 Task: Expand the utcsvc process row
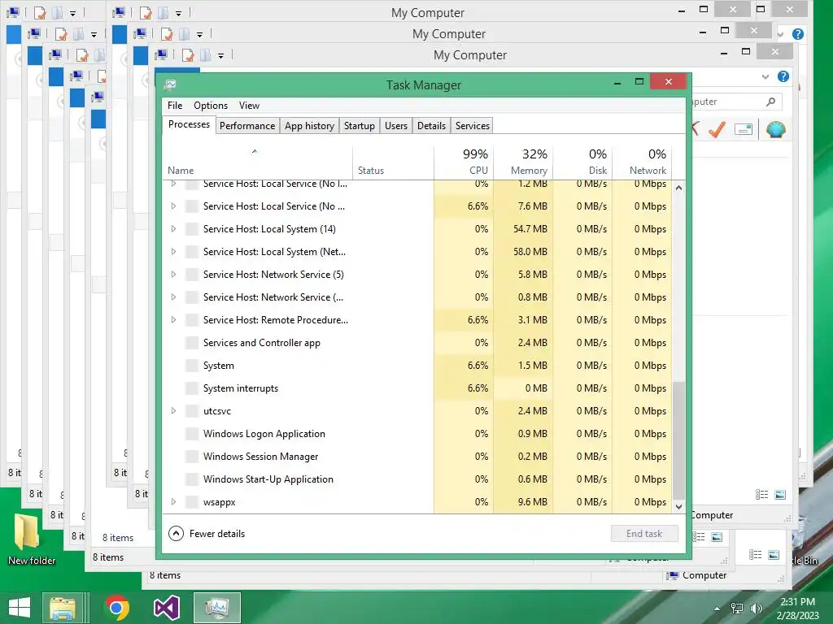[173, 410]
